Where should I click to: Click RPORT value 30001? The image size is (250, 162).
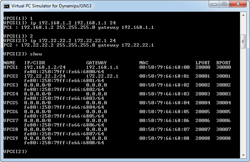pyautogui.click(x=223, y=76)
